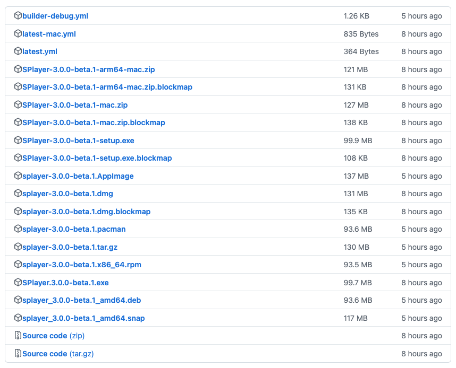This screenshot has width=456, height=368.
Task: Click the 121 MB size value
Action: pos(356,69)
